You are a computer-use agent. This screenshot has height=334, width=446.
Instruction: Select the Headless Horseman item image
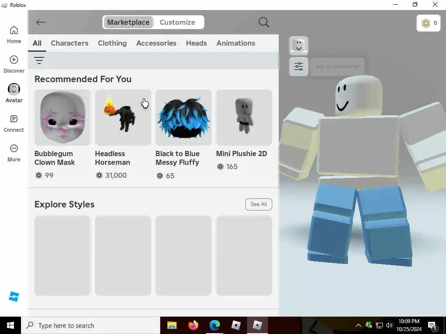click(x=123, y=117)
